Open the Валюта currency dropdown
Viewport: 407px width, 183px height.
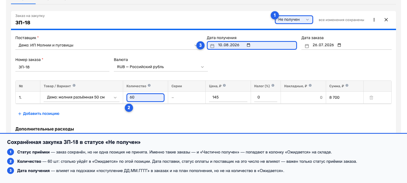161,67
